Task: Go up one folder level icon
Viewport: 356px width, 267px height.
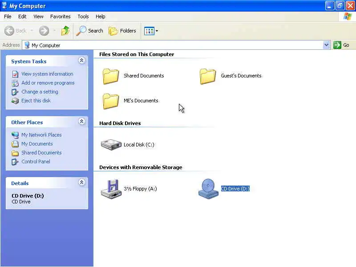Action: tap(65, 31)
